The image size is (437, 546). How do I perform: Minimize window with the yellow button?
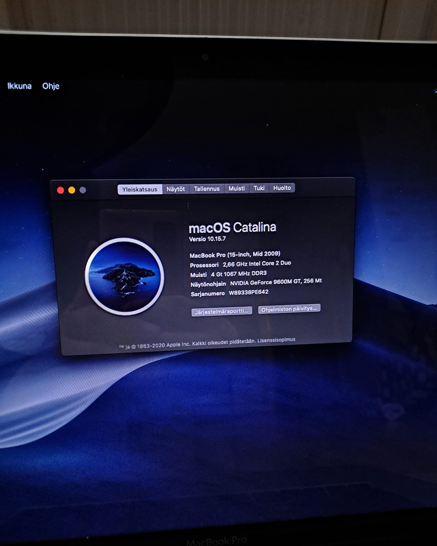click(x=71, y=190)
